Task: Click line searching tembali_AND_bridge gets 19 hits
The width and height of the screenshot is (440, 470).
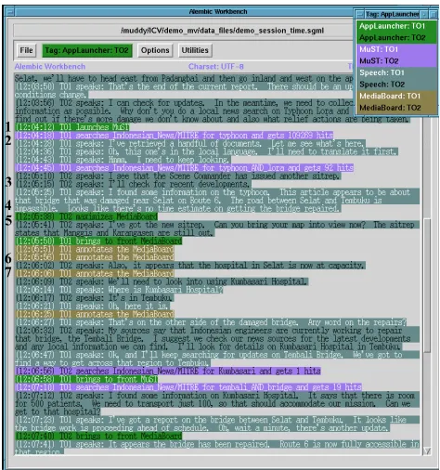Action: [x=188, y=387]
